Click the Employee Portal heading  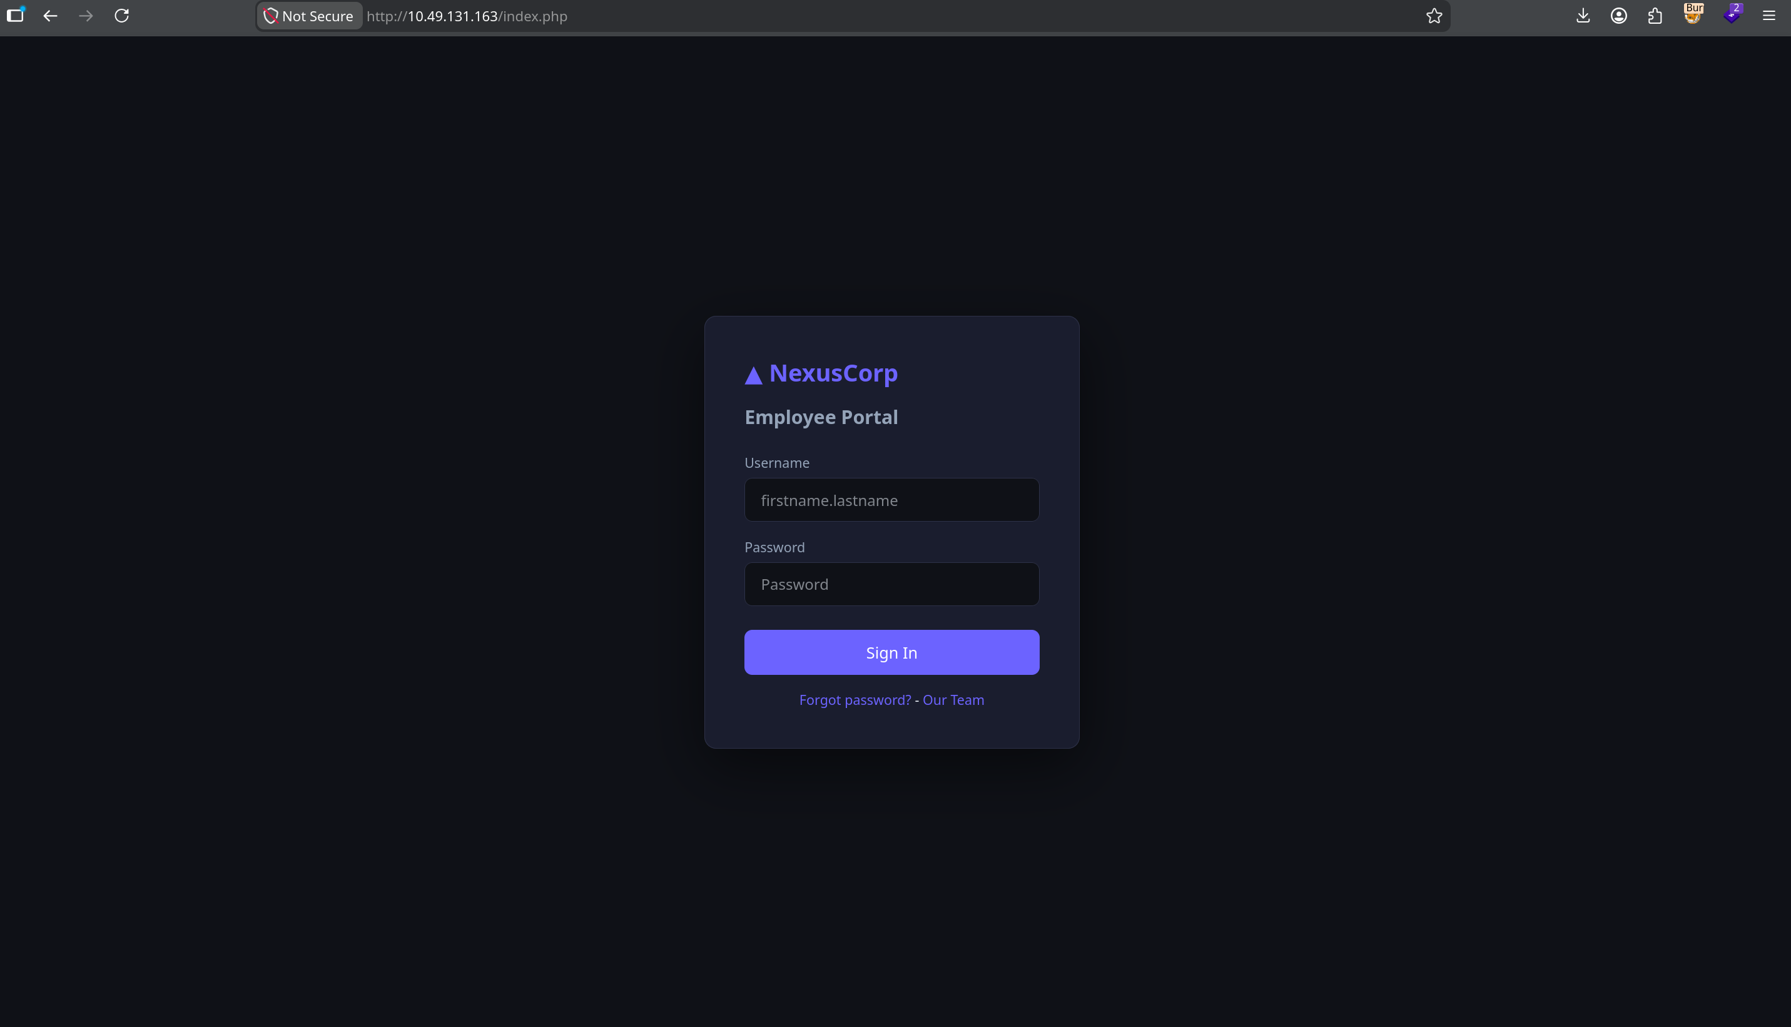(x=821, y=417)
